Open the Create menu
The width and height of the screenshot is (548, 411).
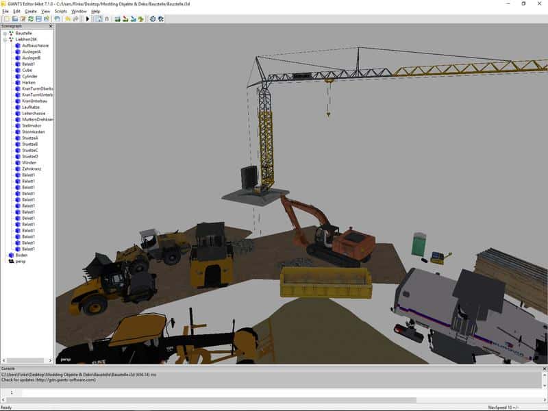click(31, 12)
